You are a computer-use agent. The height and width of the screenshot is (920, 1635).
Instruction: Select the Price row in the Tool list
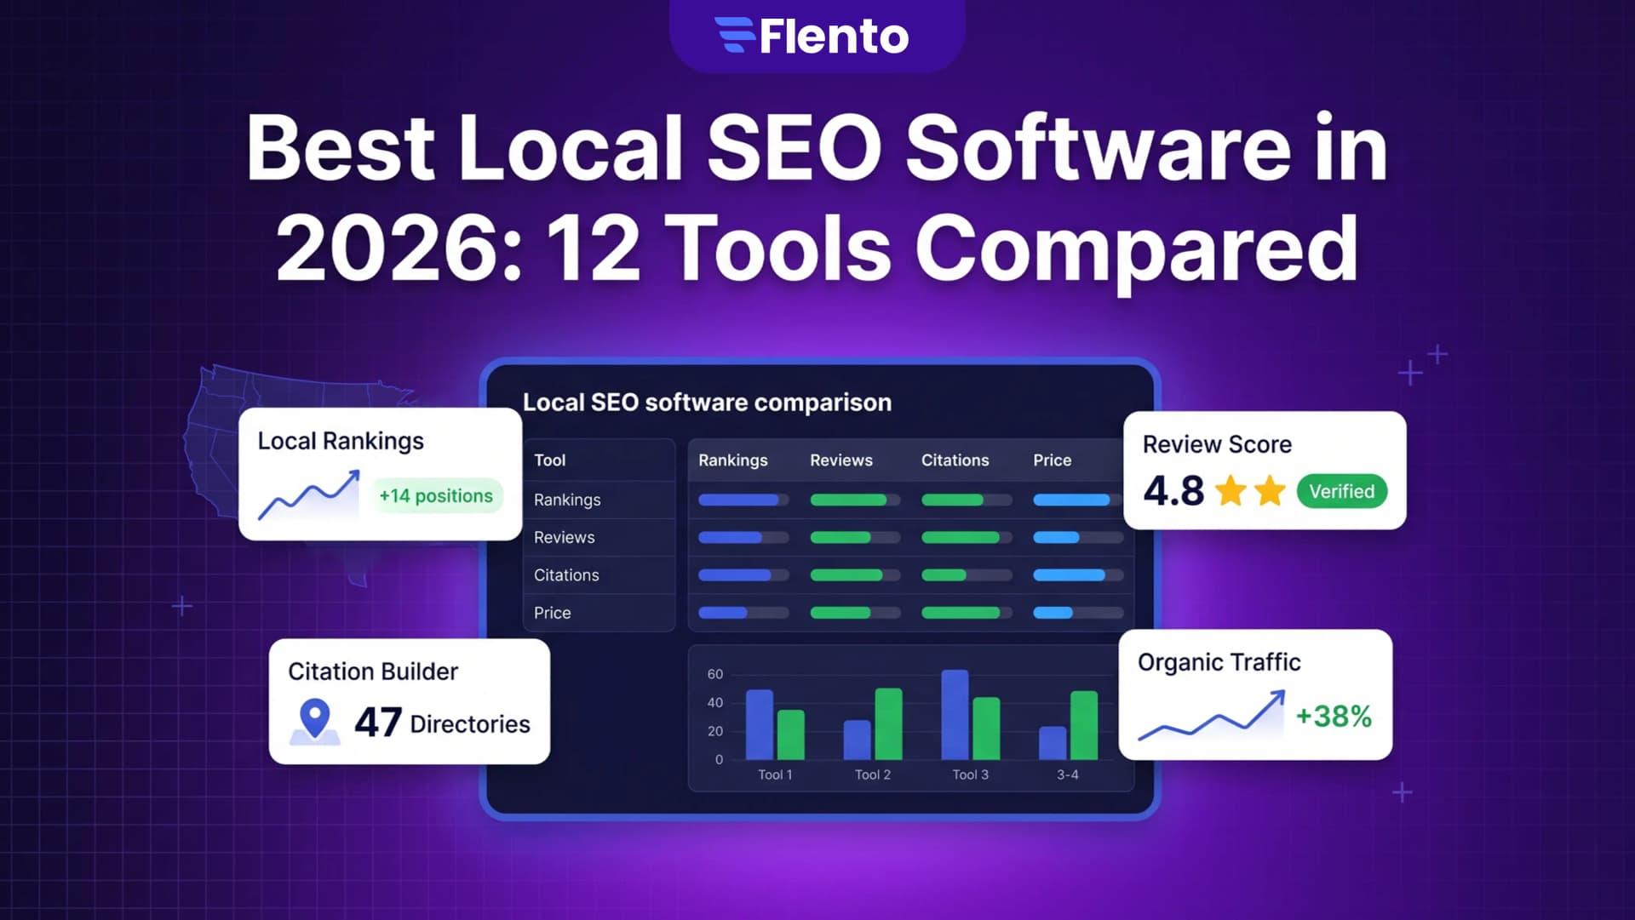pyautogui.click(x=599, y=612)
